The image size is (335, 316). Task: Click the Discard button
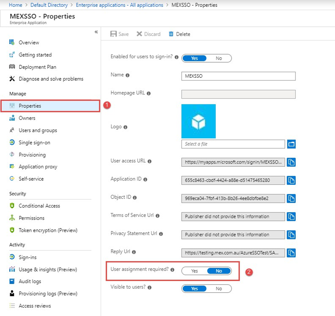pos(148,34)
